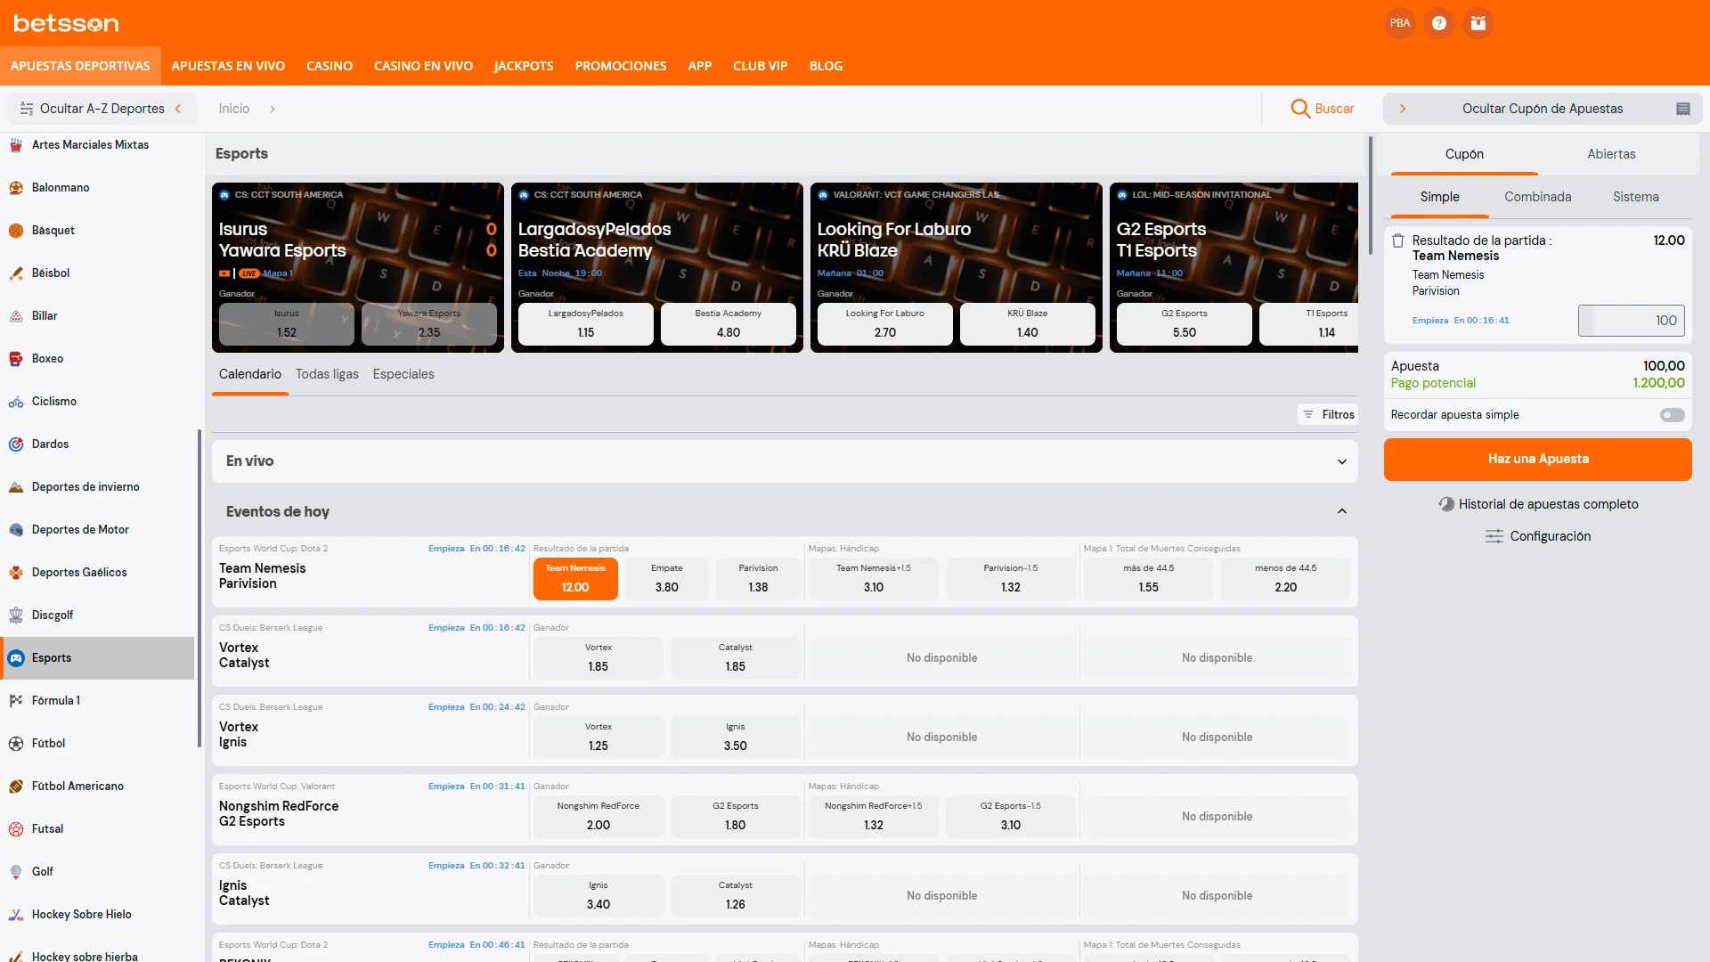Image resolution: width=1710 pixels, height=962 pixels.
Task: Open Team Nemesis vs Parivision match
Action: pos(262,576)
